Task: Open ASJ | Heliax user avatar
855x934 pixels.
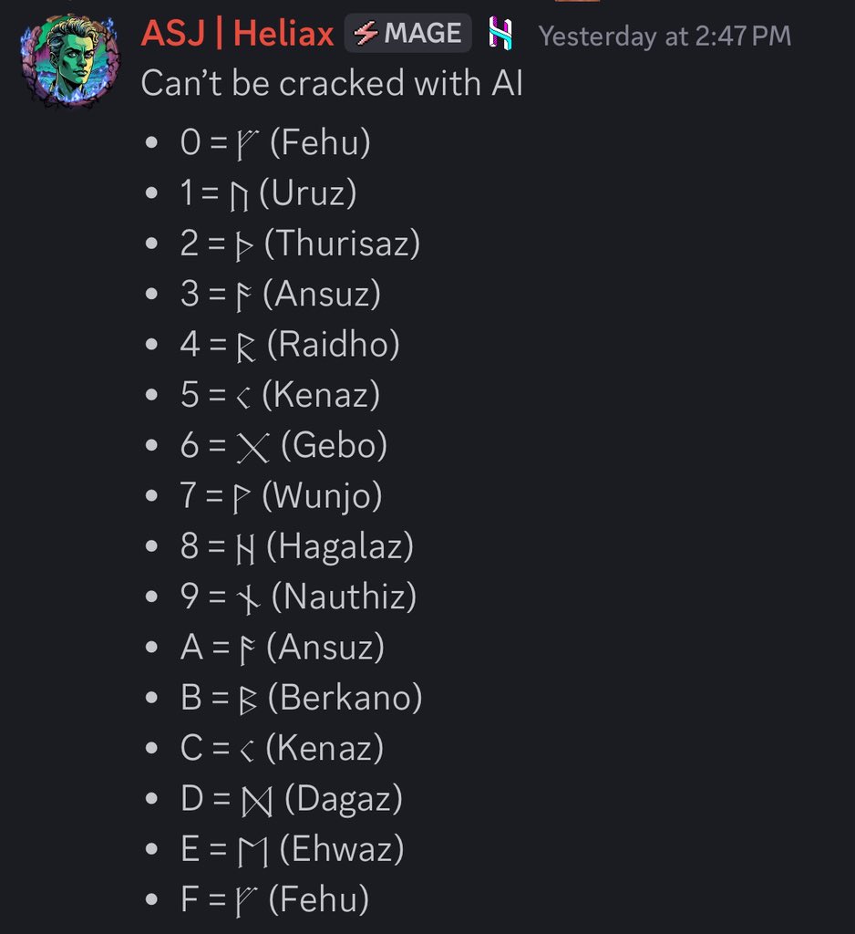Action: point(69,60)
